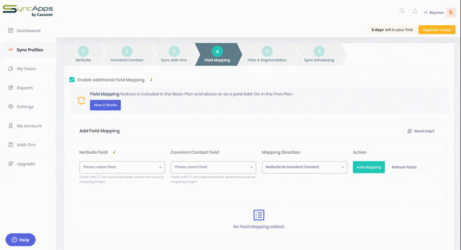This screenshot has width=461, height=250.
Task: Click step 3 circle for Sync Add-Ons
Action: pos(174,52)
